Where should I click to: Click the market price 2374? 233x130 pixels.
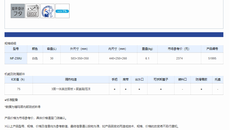(179, 59)
